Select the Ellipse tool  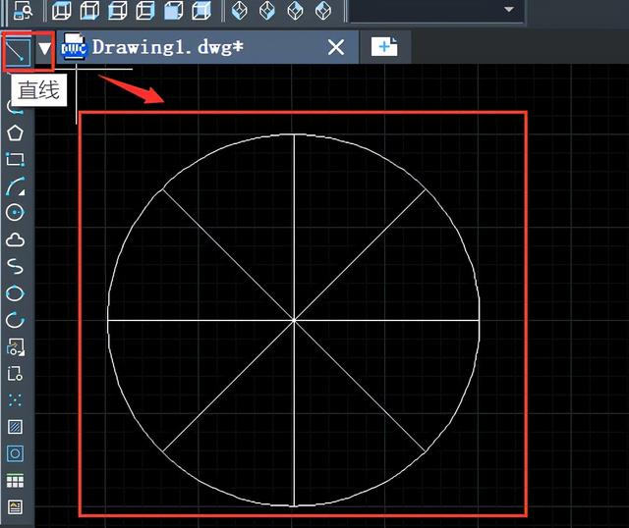coord(16,293)
